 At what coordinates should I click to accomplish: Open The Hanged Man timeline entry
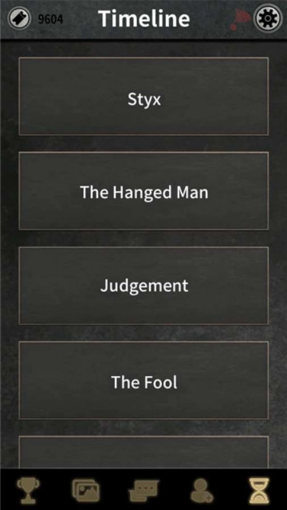click(143, 191)
